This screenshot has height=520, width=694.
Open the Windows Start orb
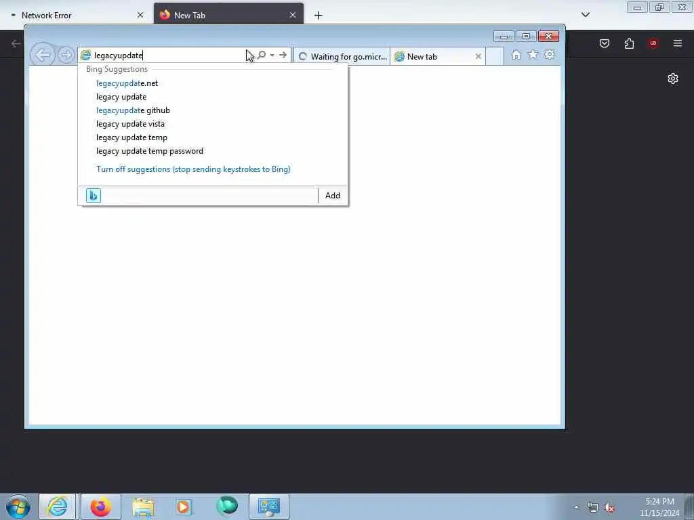pyautogui.click(x=18, y=506)
